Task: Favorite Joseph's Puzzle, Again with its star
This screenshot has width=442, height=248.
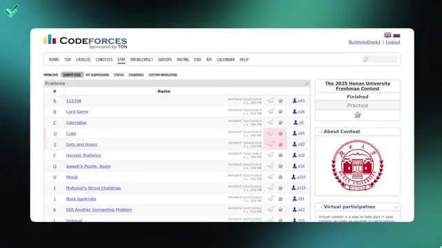Action: pos(280,166)
